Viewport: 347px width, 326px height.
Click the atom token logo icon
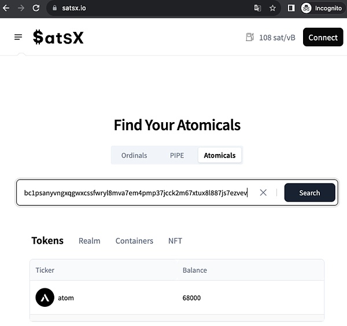pyautogui.click(x=45, y=298)
